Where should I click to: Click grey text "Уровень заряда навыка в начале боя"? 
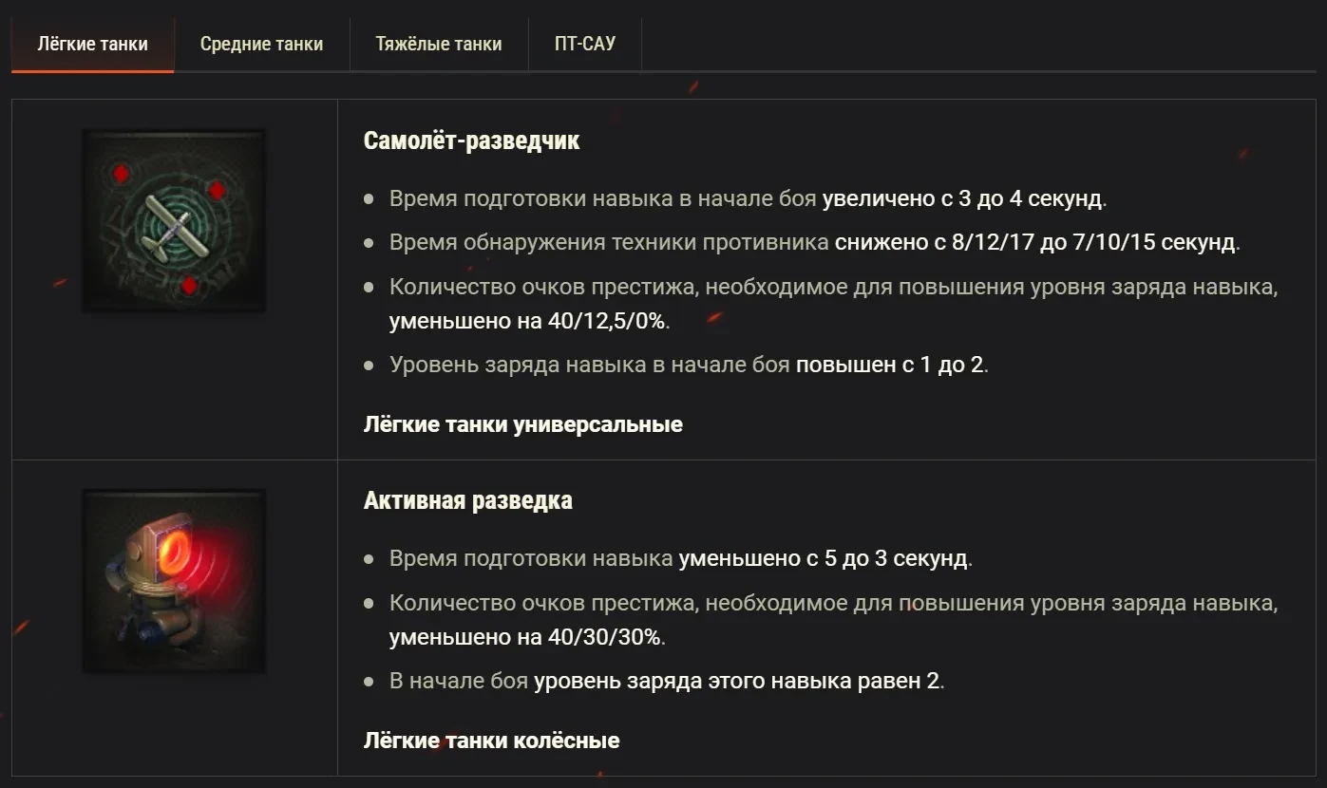coord(589,365)
